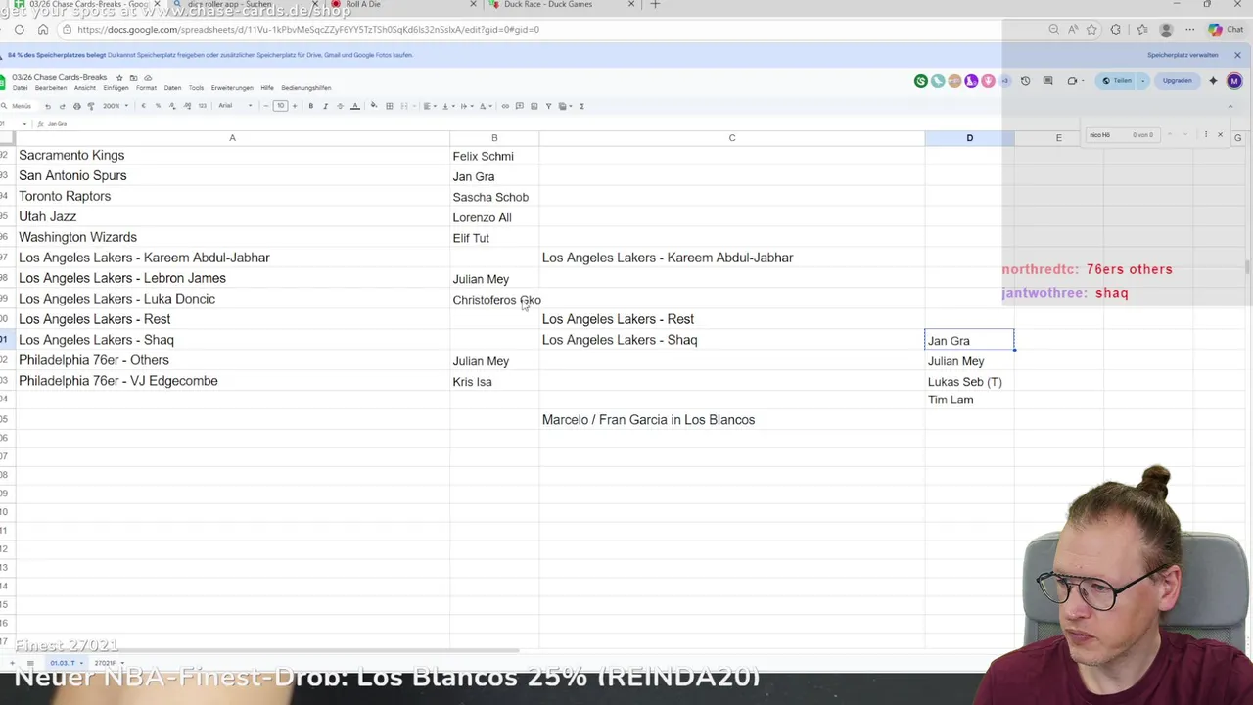
Task: Collapse the toolbar header with the chevron
Action: (x=1230, y=106)
